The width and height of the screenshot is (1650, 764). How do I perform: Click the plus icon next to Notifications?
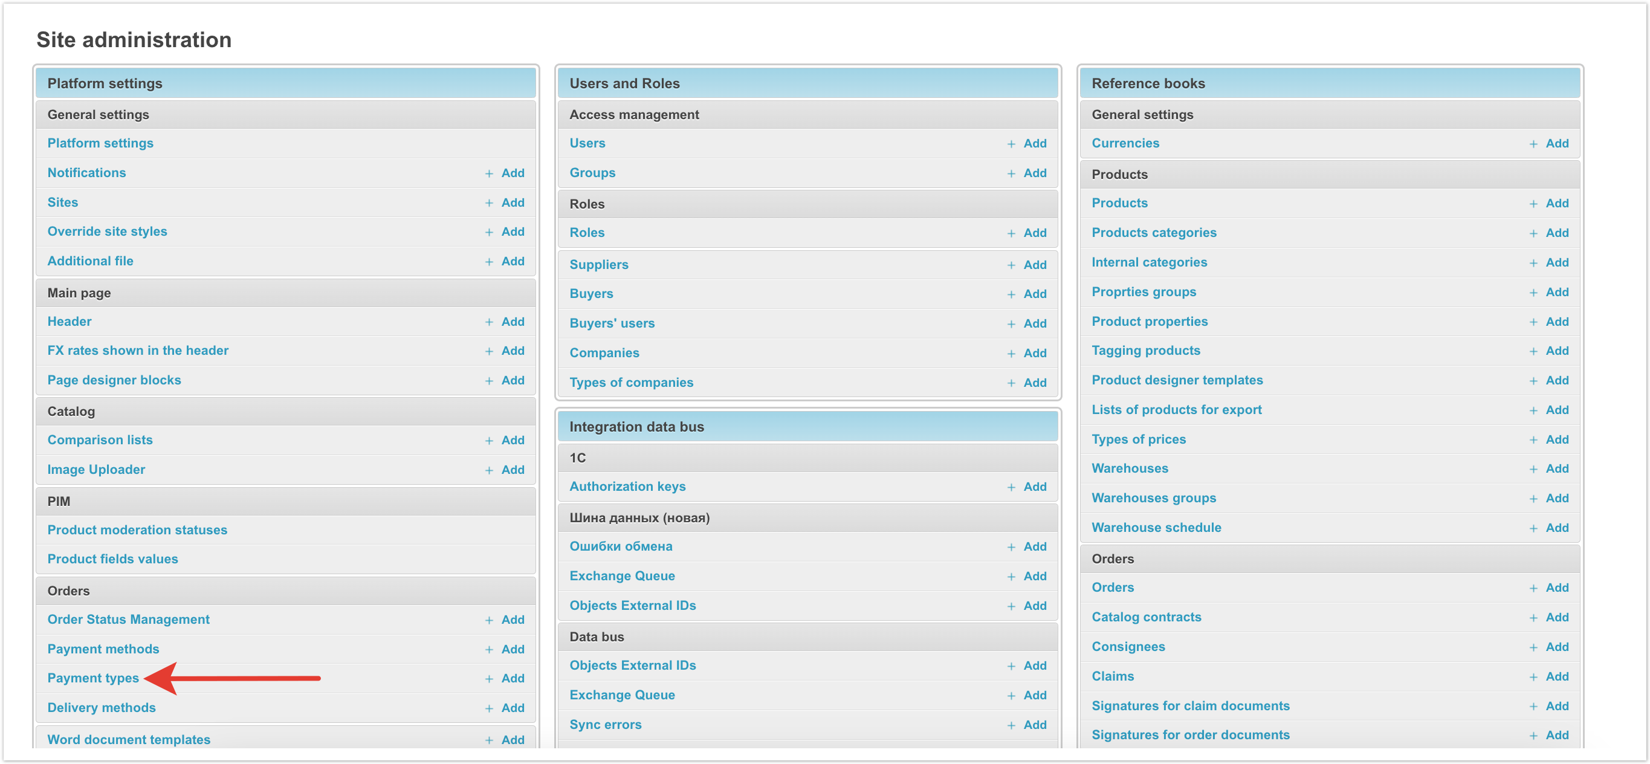pos(489,173)
